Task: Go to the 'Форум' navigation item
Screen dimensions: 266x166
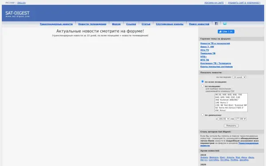Action: coord(116,24)
